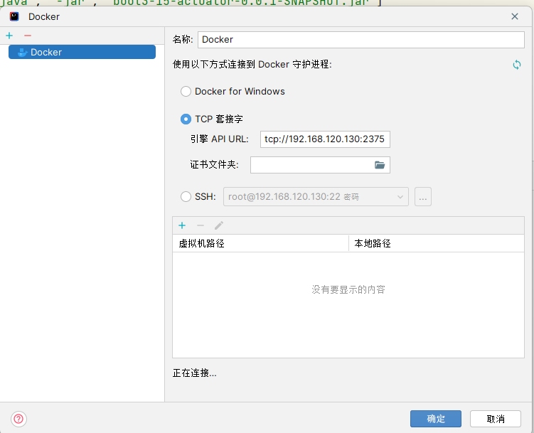Viewport: 534px width, 433px height.
Task: Select the Docker for Windows radio option
Action: click(186, 91)
